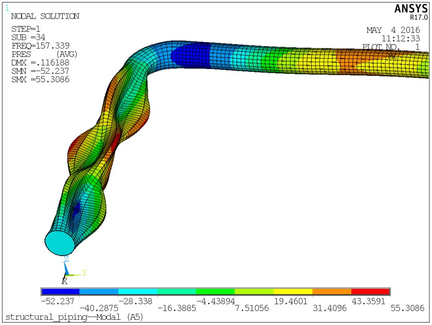Image resolution: width=432 pixels, height=325 pixels.
Task: Select the X axis label of the coordinate triad
Action: 64,281
